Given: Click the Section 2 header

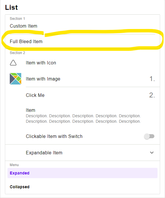Looking at the screenshot, I should 18,53.
